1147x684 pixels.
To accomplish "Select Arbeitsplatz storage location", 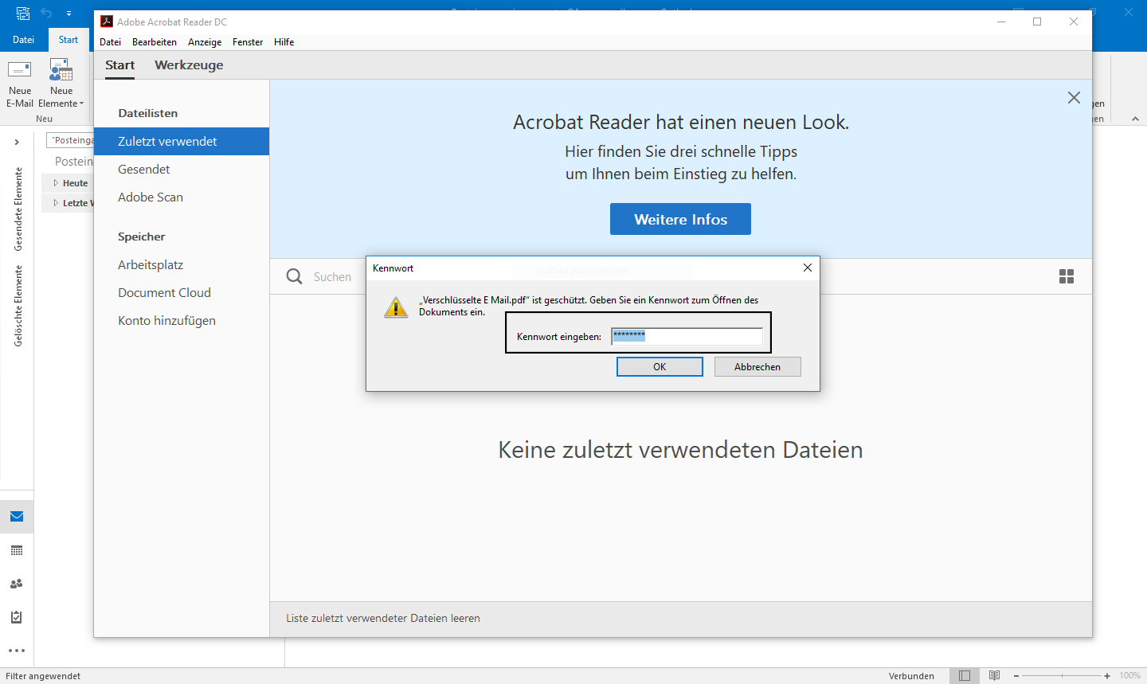I will click(x=151, y=264).
